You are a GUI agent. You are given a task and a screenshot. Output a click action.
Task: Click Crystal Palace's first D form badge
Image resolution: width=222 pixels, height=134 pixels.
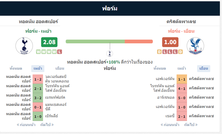[x=159, y=52]
